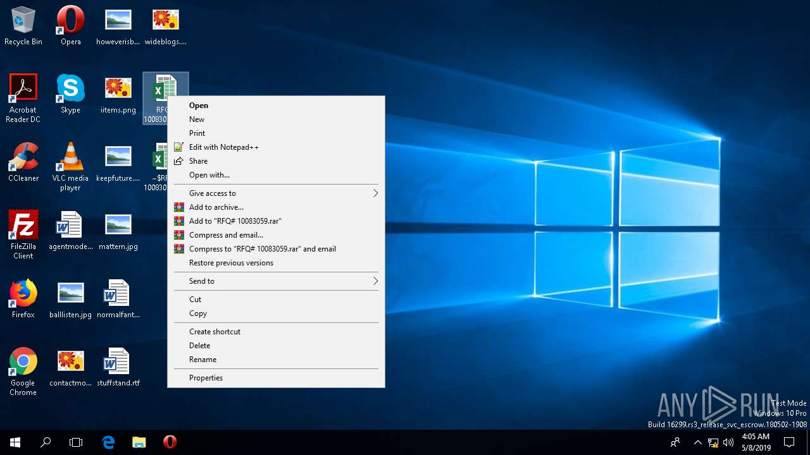Choose Print in the context menu
The height and width of the screenshot is (455, 810).
[x=276, y=133]
